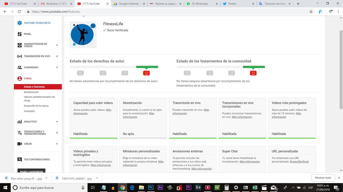This screenshot has height=192, width=343.
Task: Click the red happy face under derechos de autor
Action: [146, 73]
